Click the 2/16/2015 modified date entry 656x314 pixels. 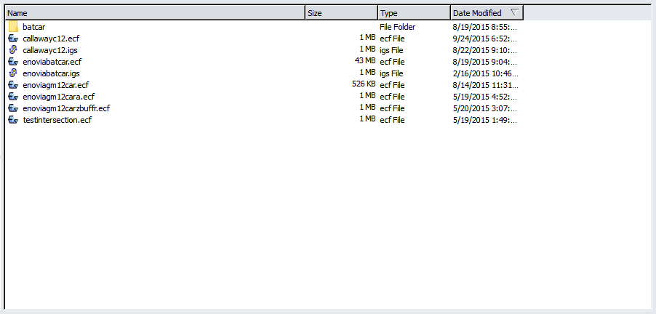point(484,73)
